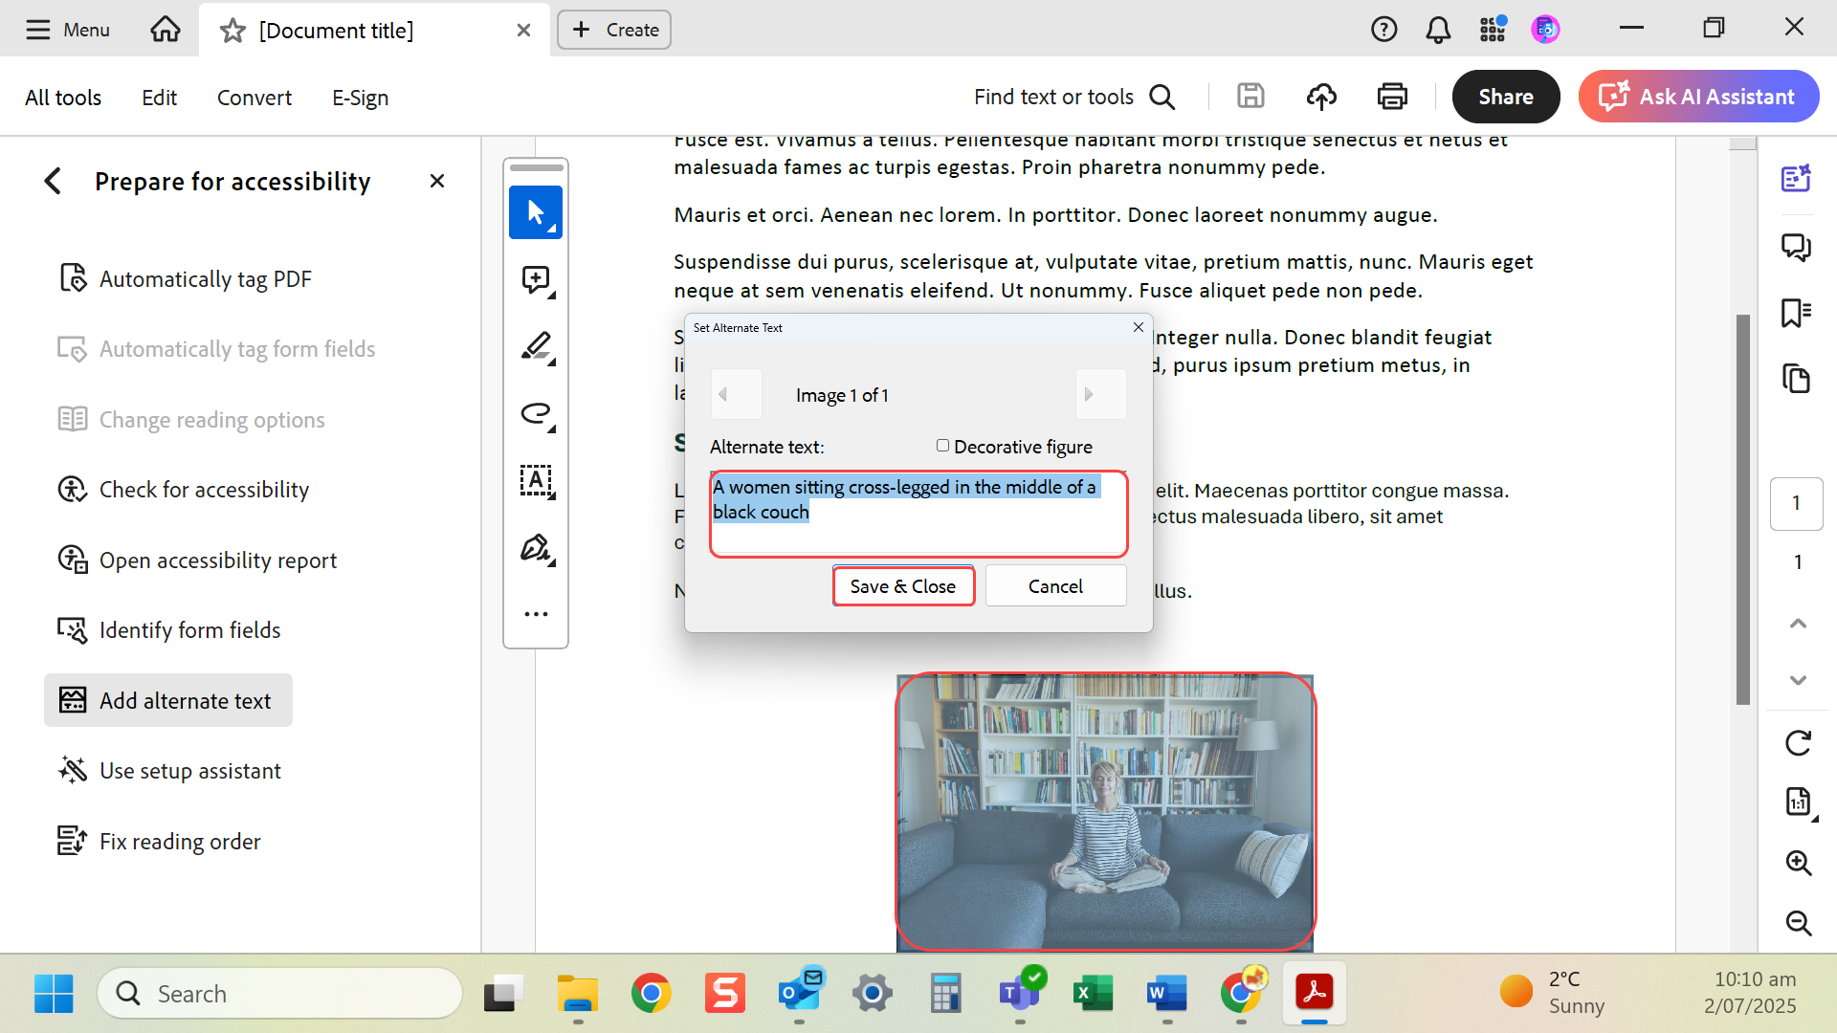
Task: Close the Set Alternate Text dialog
Action: coord(1139,327)
